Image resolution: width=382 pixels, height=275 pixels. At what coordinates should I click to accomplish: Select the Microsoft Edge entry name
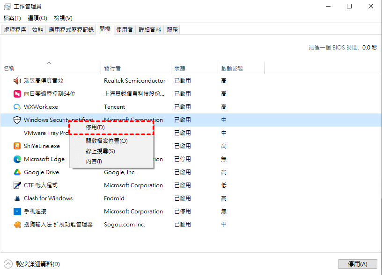point(44,159)
